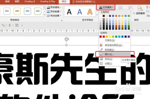Viewport: 150px width, 99px height.
Task: Choose the black A WordArt style
Action: [x=69, y=12]
